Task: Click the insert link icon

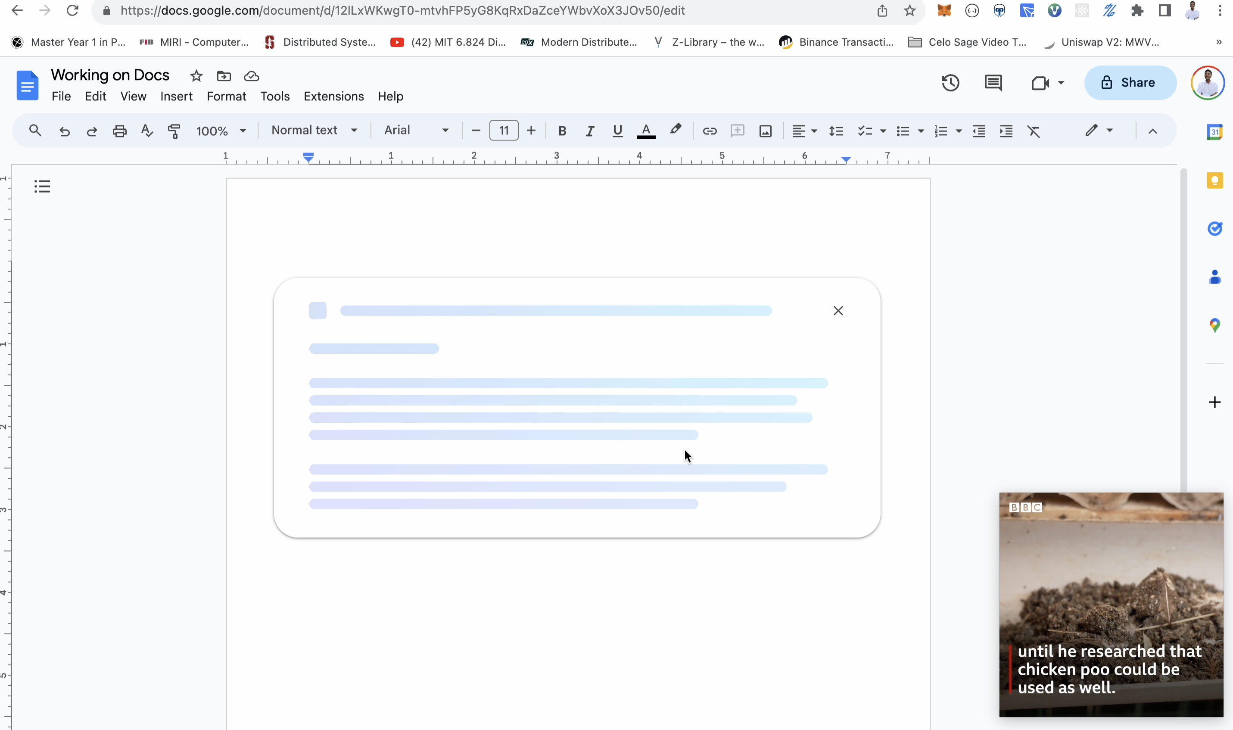Action: [710, 131]
